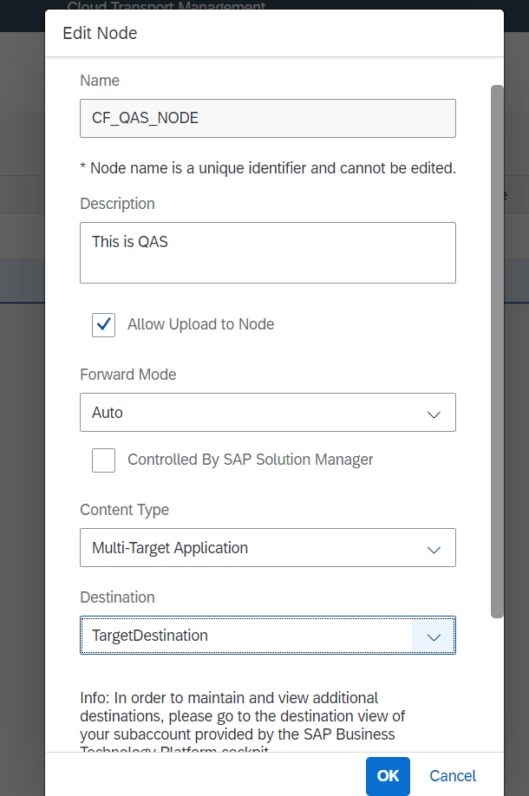
Task: Tick the Allow Upload to Node checkbox
Action: (104, 325)
